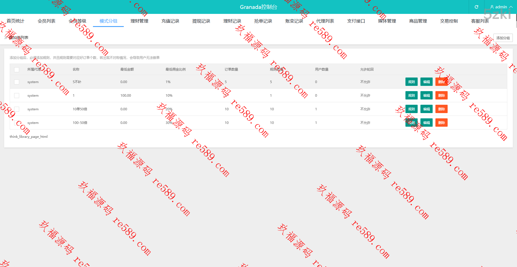The width and height of the screenshot is (517, 267).
Task: Open the 交易控制 tab
Action: click(x=449, y=21)
